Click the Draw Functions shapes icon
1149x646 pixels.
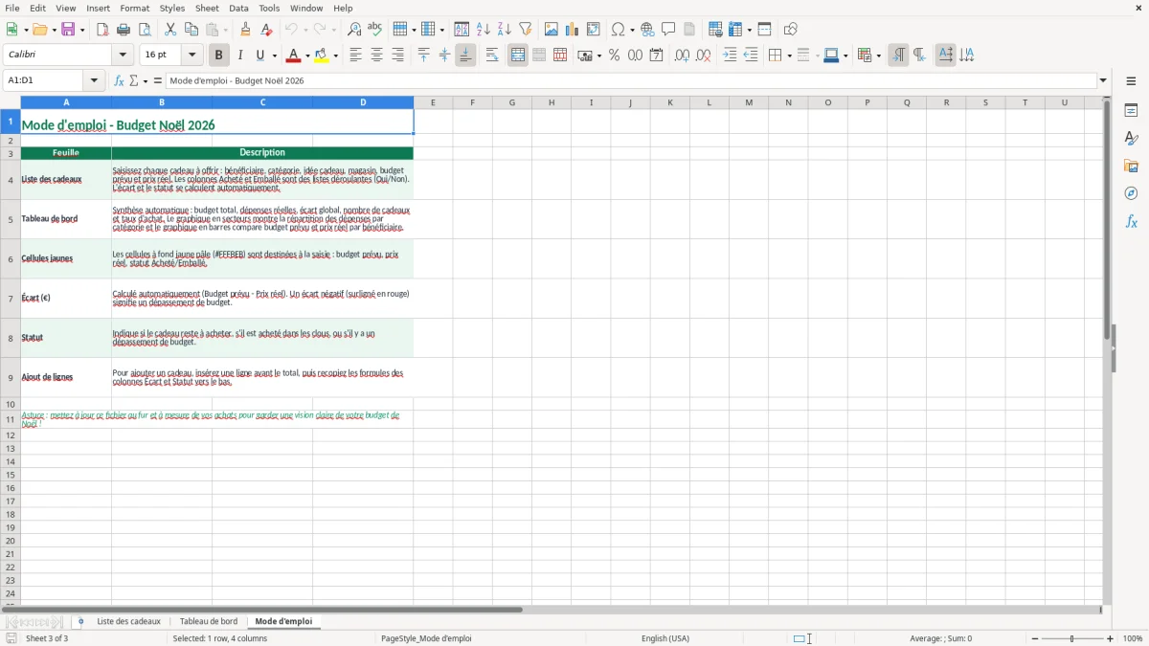tap(791, 30)
